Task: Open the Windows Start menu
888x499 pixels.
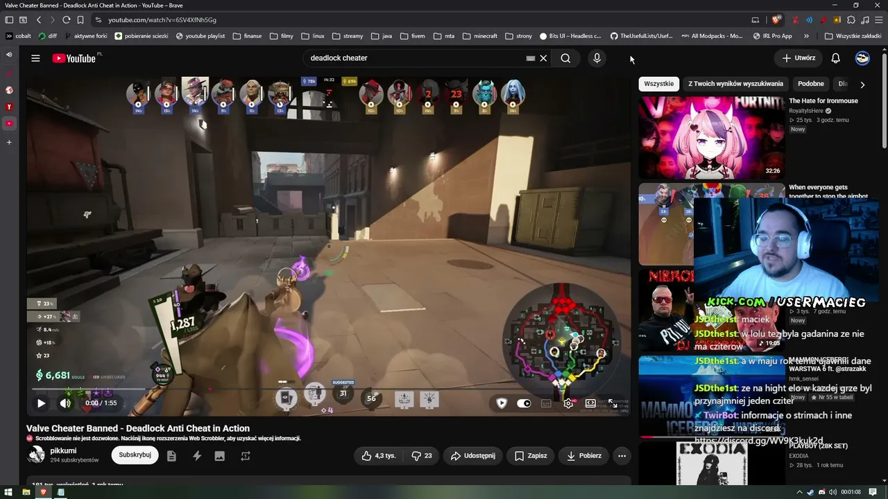Action: tap(8, 492)
